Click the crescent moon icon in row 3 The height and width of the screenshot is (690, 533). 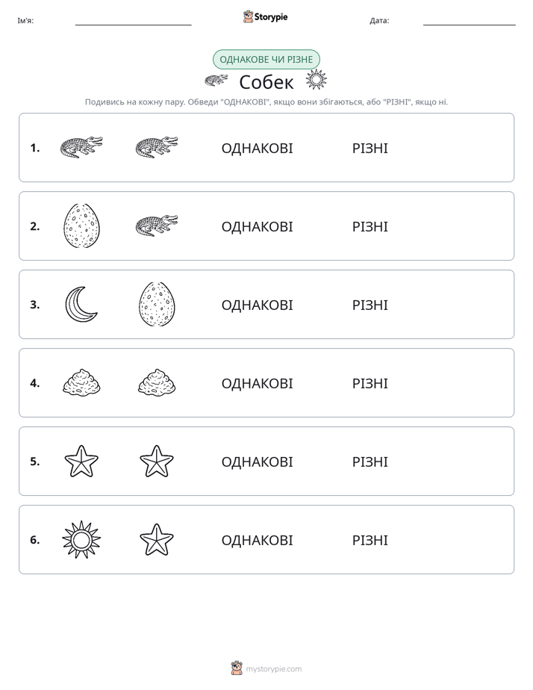point(81,304)
